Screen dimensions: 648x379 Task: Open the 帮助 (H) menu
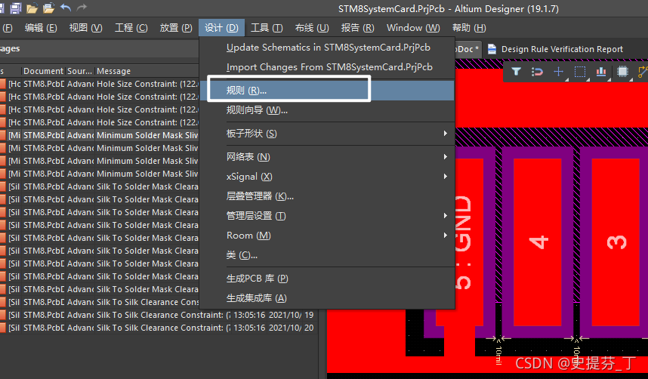point(469,28)
